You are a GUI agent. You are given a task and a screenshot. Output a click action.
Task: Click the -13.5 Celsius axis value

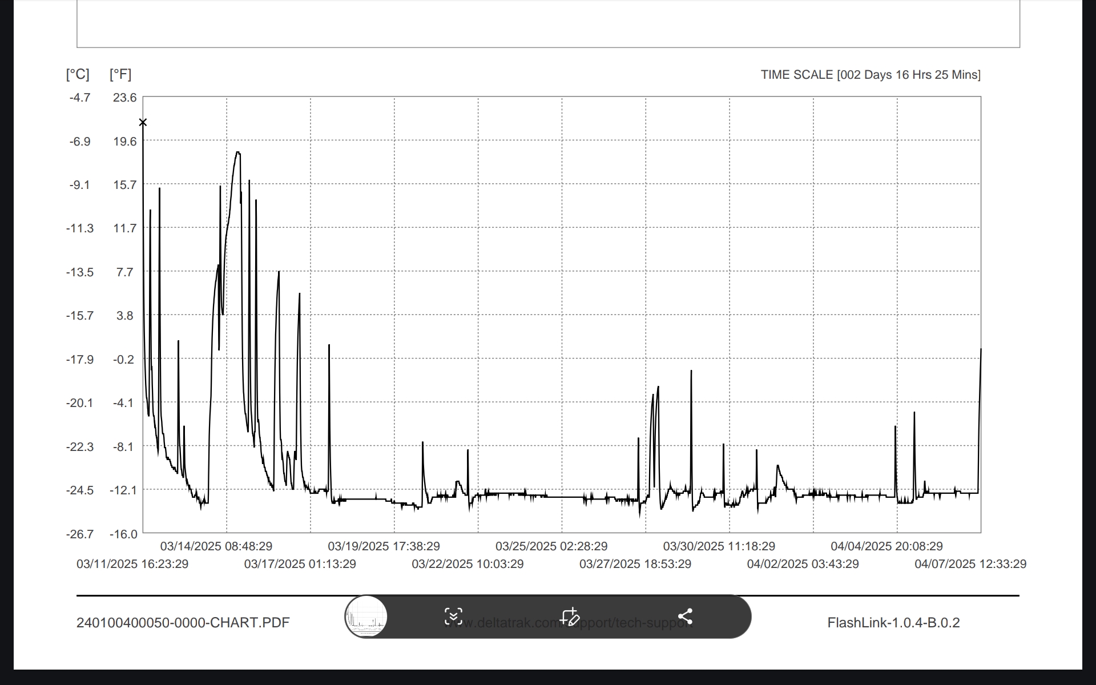(80, 272)
